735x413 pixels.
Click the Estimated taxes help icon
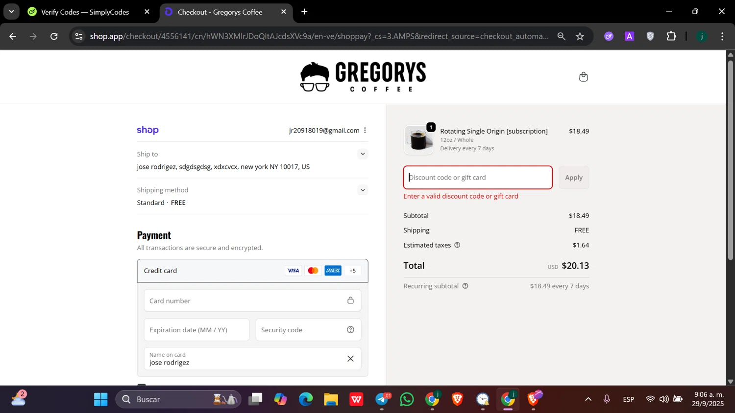point(457,245)
